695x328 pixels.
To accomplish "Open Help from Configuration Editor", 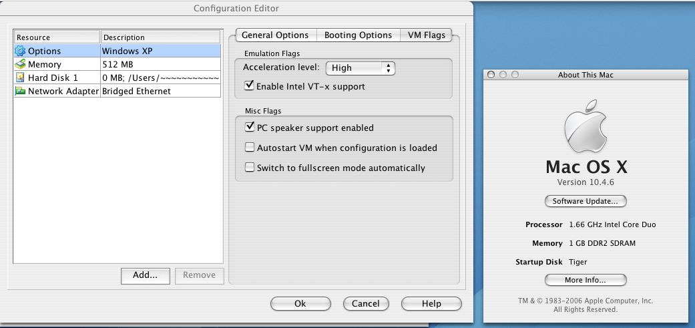I will point(431,304).
